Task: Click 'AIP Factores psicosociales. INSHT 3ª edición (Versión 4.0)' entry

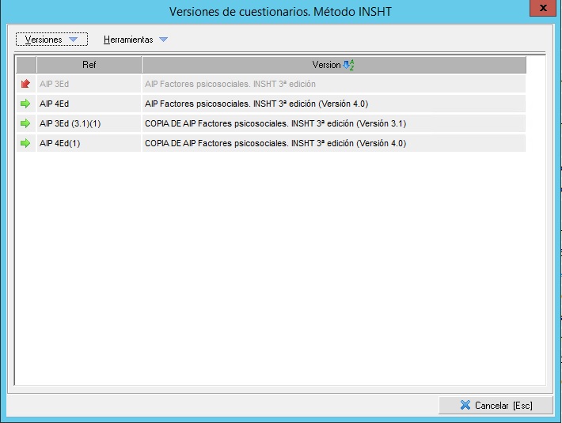Action: point(256,104)
